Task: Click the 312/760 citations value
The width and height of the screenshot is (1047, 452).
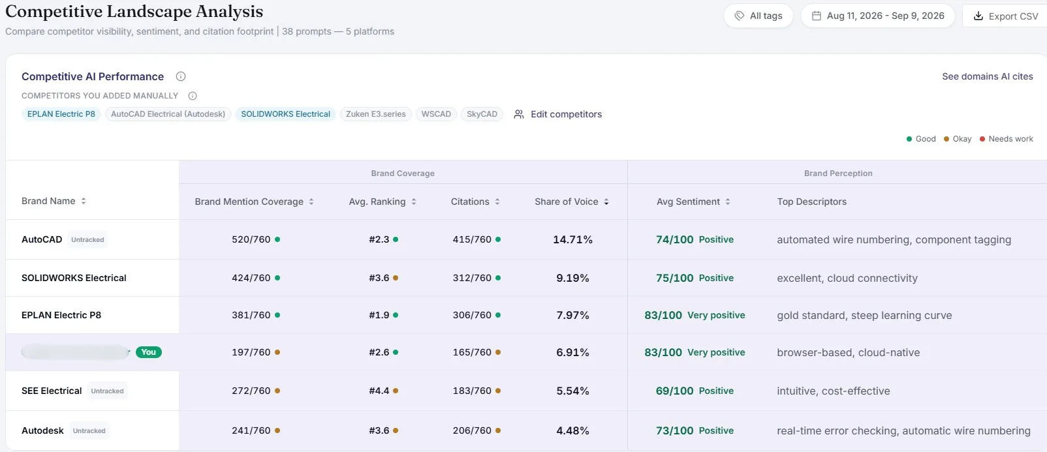Action: tap(472, 278)
